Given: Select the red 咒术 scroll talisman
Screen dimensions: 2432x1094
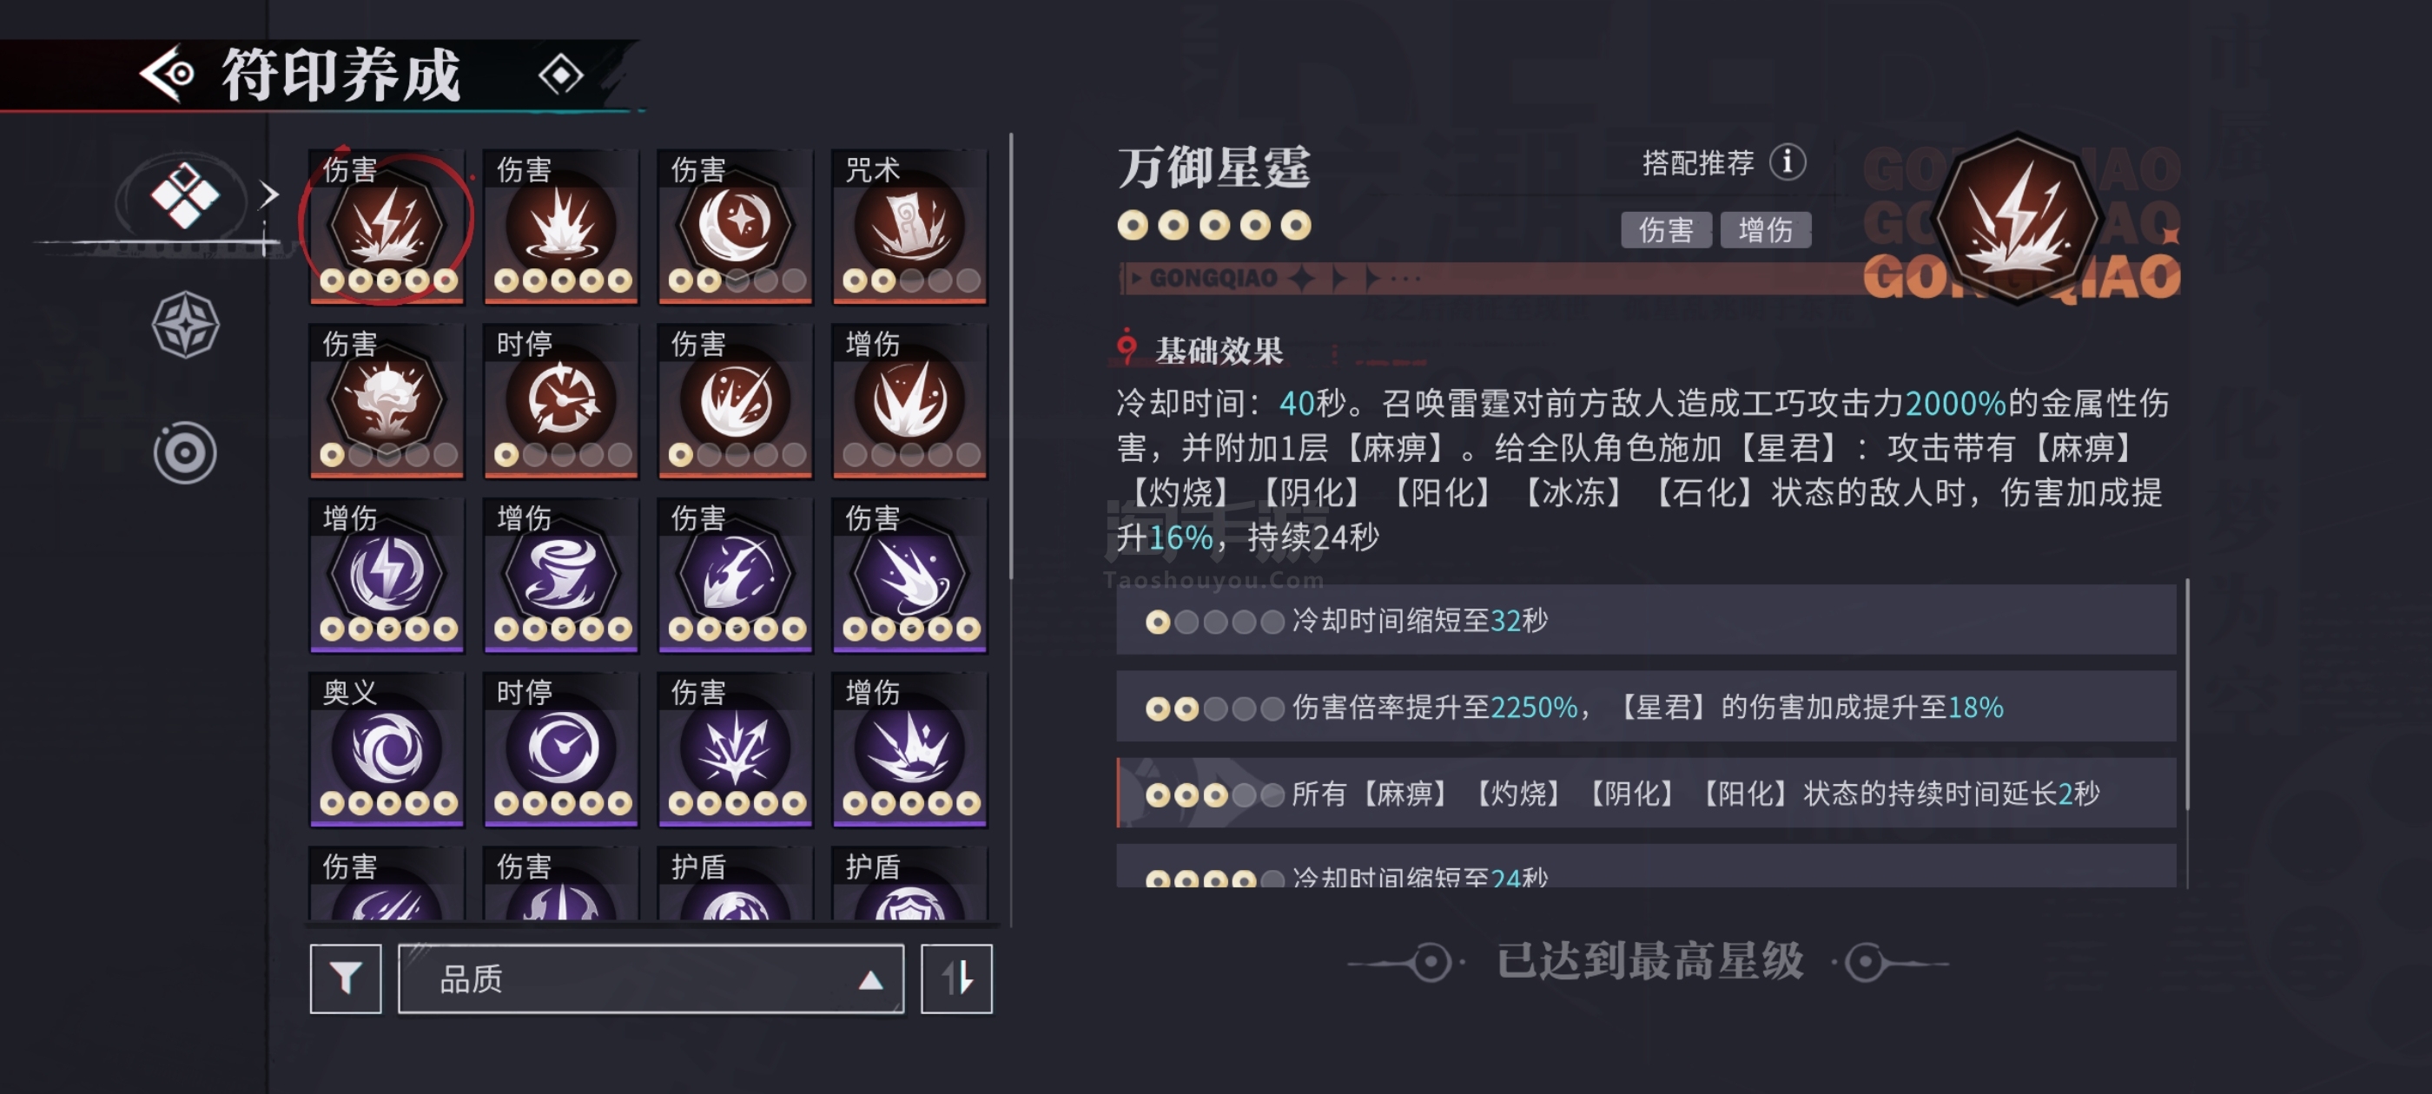Looking at the screenshot, I should click(x=909, y=227).
